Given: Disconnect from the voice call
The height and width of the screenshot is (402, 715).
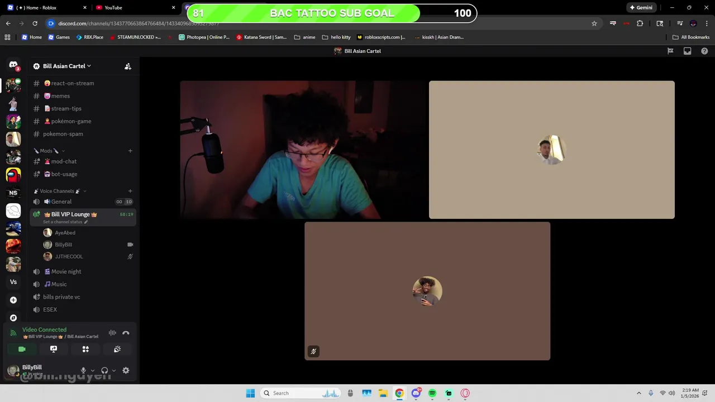Looking at the screenshot, I should coord(126,333).
